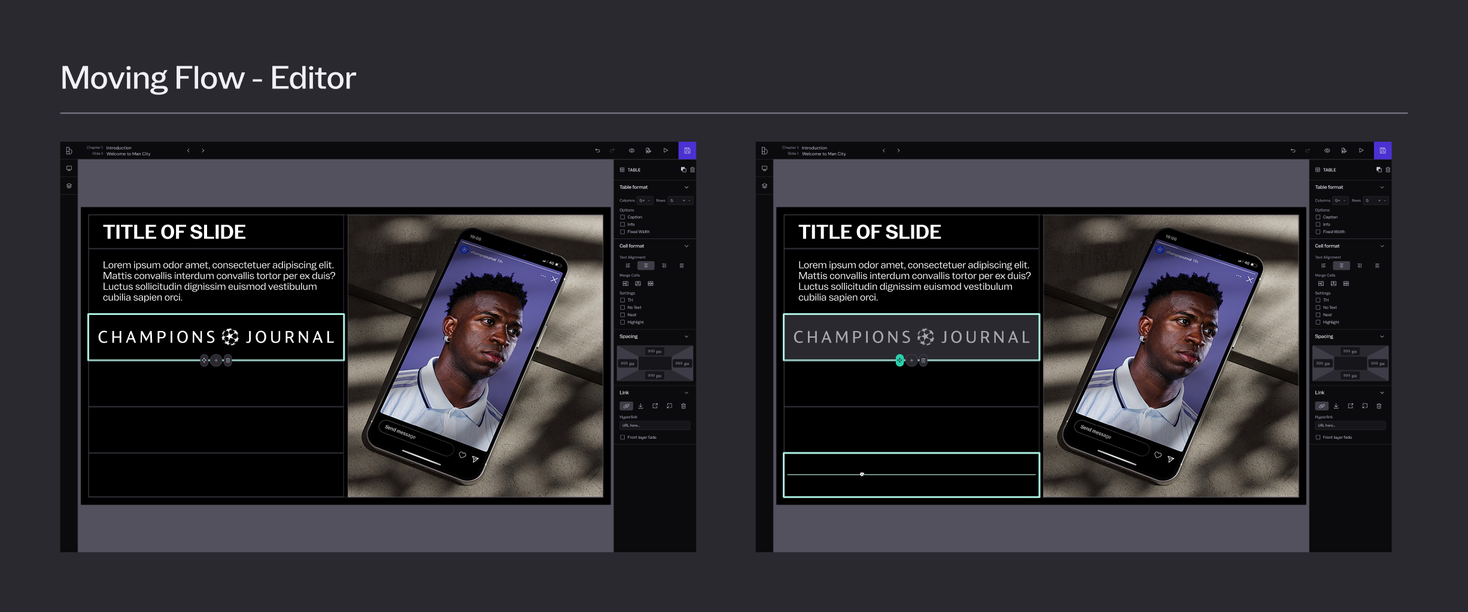Click the Play icon in left editor
This screenshot has width=1468, height=612.
[665, 151]
